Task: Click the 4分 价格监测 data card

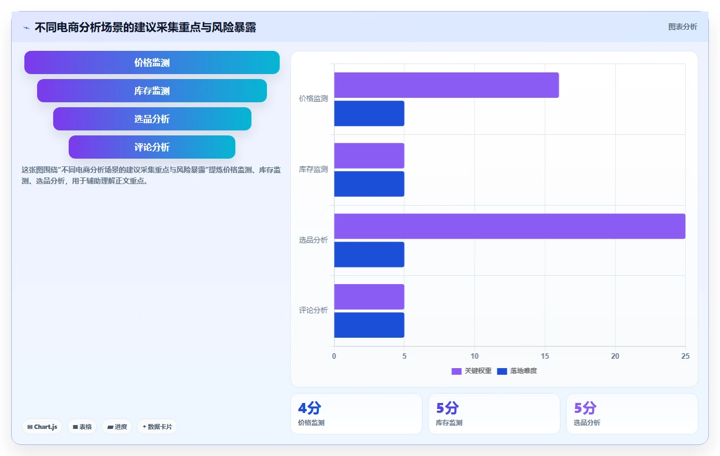Action: 356,413
